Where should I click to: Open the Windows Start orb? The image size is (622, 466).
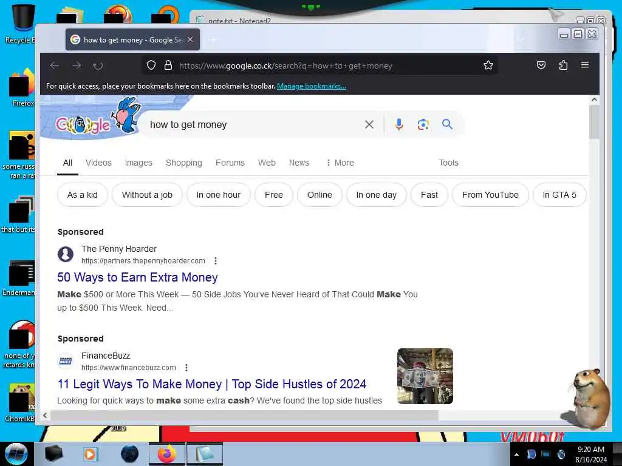point(16,453)
